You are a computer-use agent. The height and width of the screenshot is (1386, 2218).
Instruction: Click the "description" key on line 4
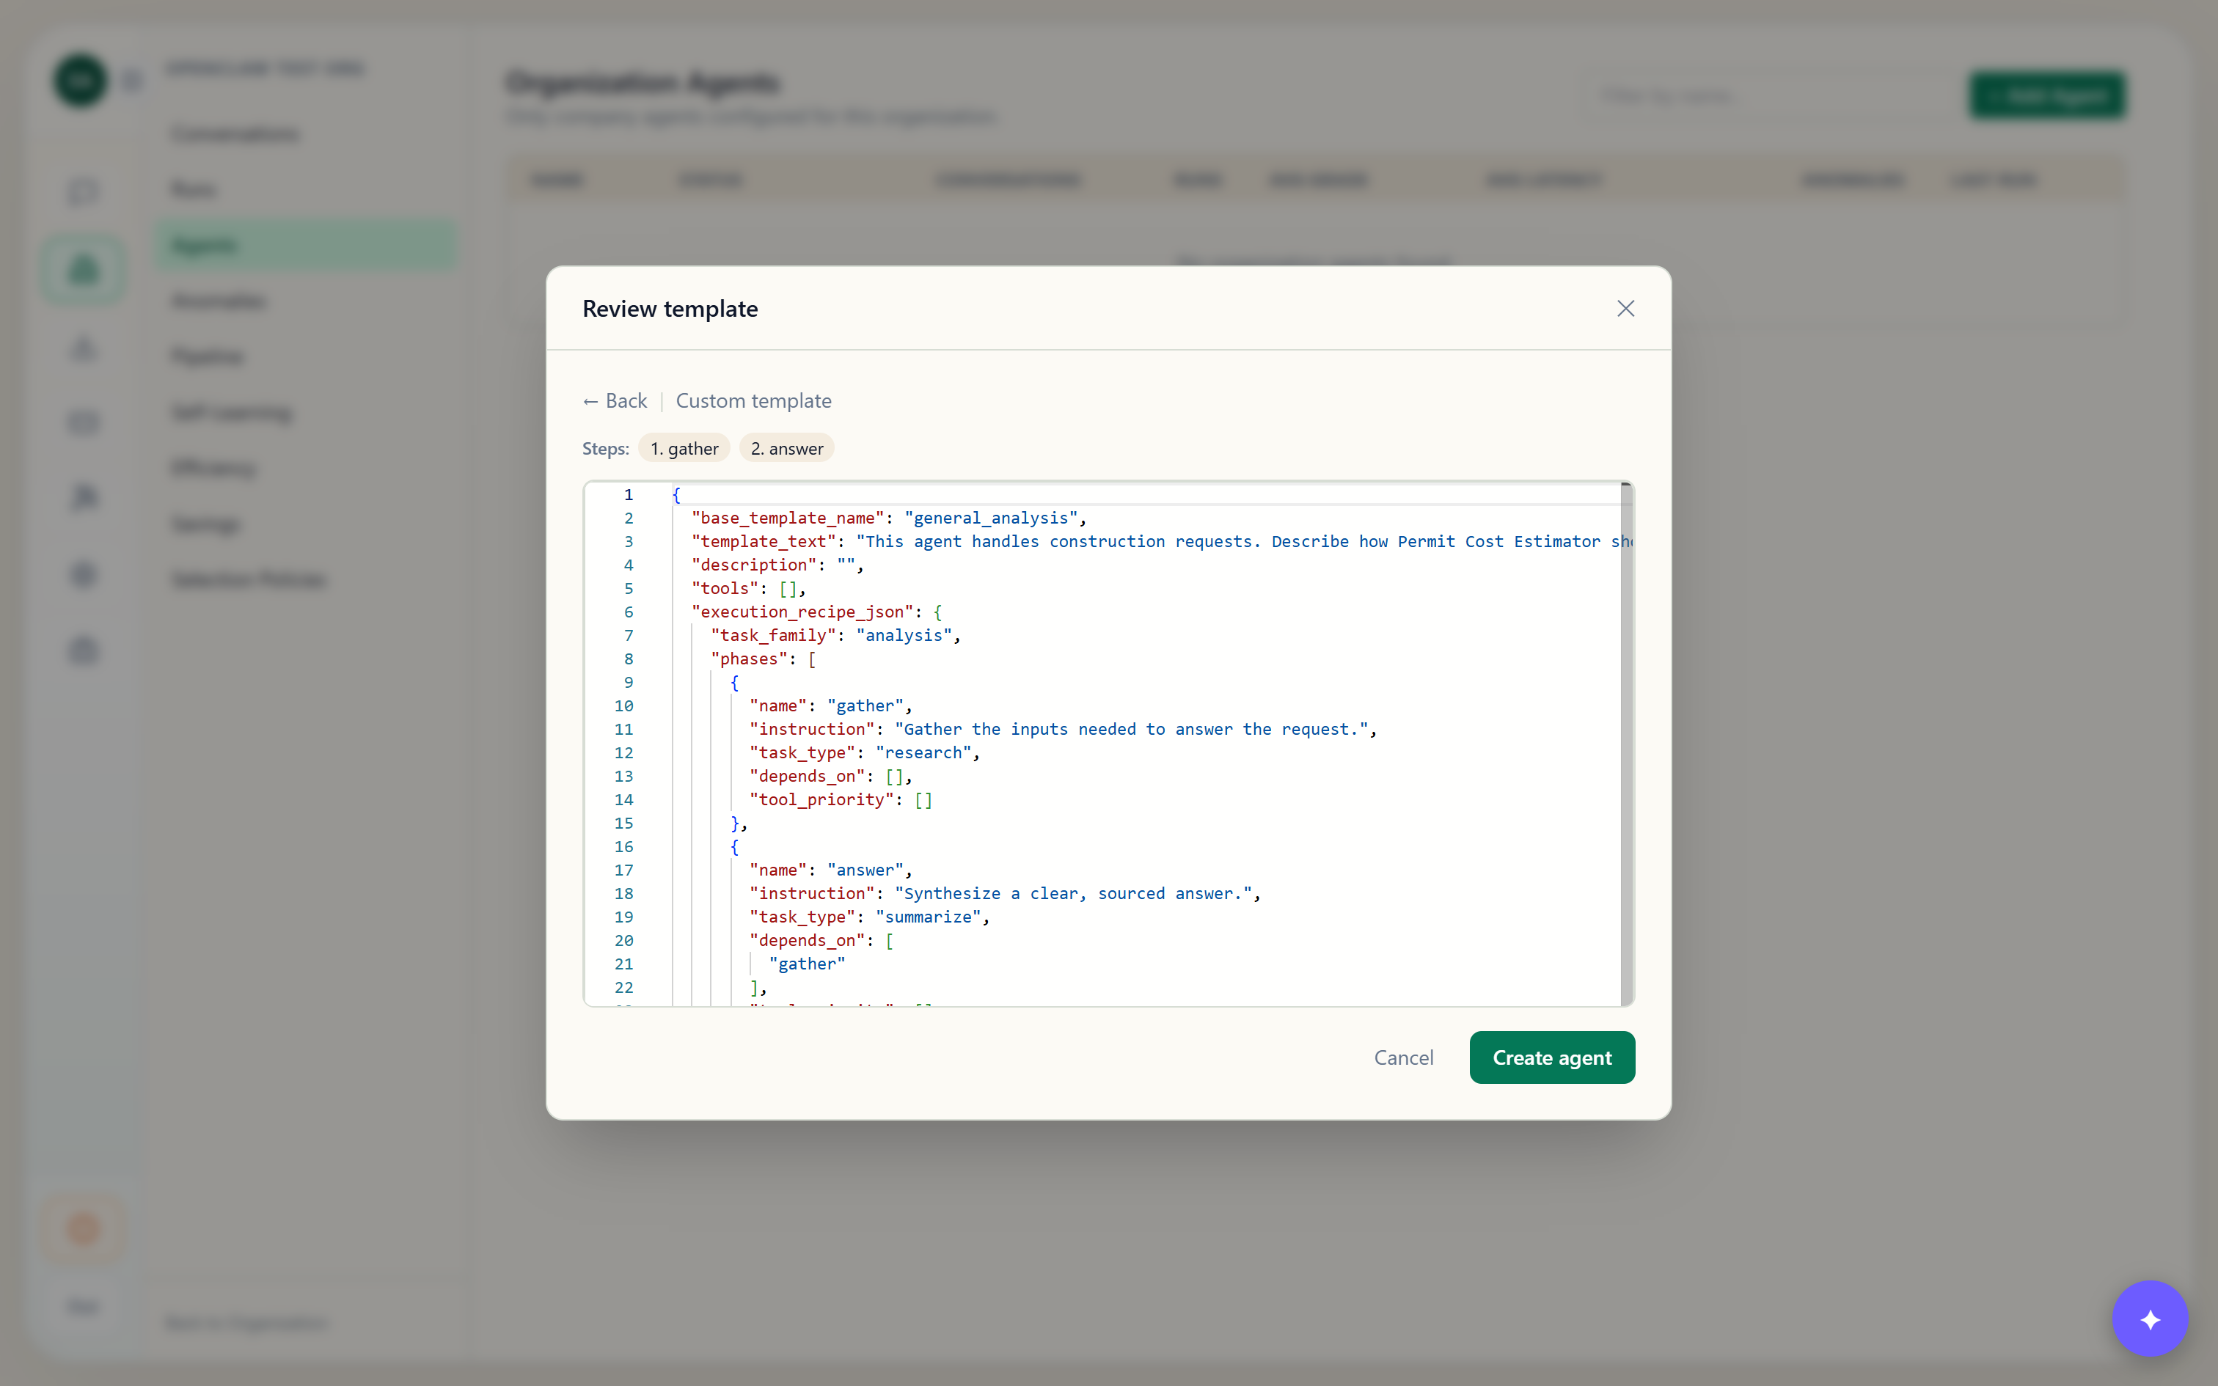(x=753, y=565)
